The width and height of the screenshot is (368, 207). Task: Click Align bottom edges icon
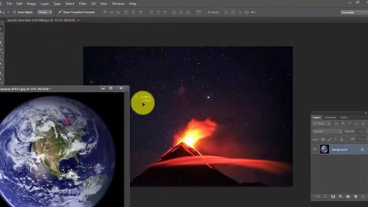117,12
